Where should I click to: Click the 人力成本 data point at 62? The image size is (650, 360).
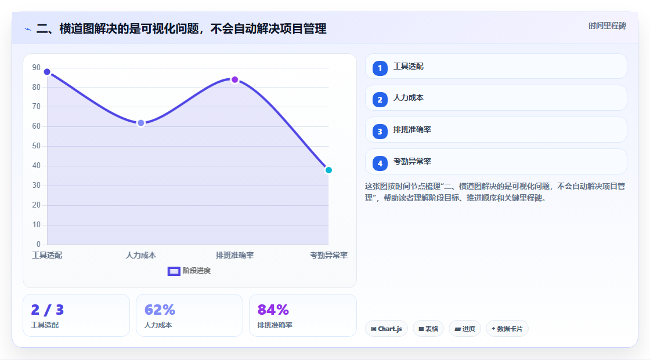[x=141, y=123]
